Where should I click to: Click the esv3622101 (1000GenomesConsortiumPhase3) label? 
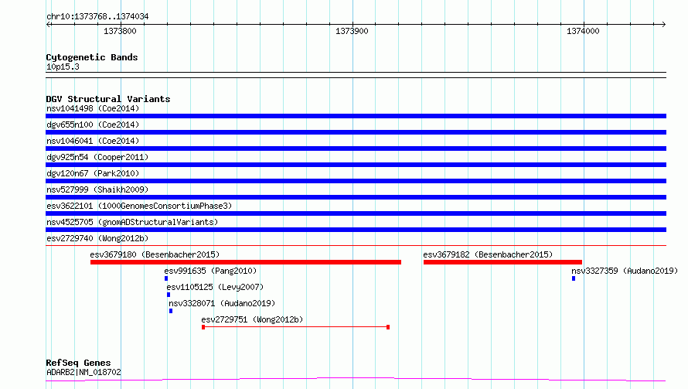click(x=139, y=206)
